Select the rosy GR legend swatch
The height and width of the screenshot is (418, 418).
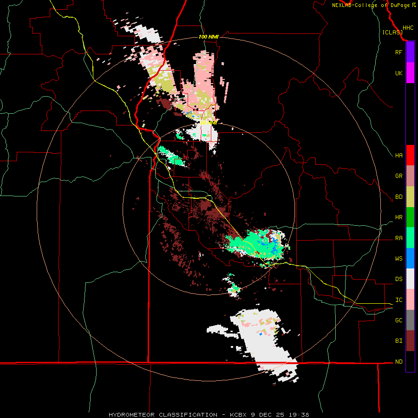tap(410, 176)
